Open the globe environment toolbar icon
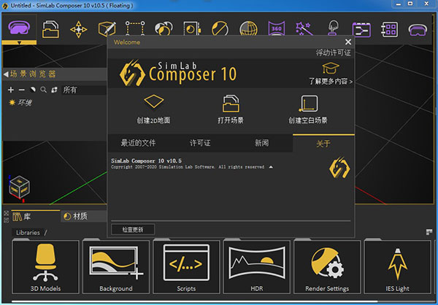This screenshot has height=305, width=438. (x=248, y=28)
